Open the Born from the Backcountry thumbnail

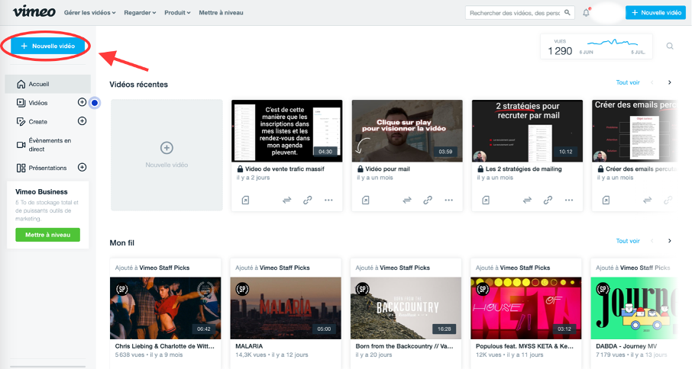[x=406, y=308]
